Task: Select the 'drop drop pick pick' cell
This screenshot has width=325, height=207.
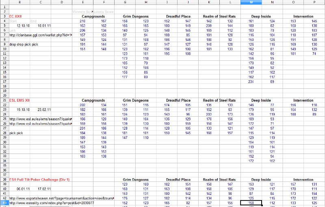Action: tap(24, 44)
